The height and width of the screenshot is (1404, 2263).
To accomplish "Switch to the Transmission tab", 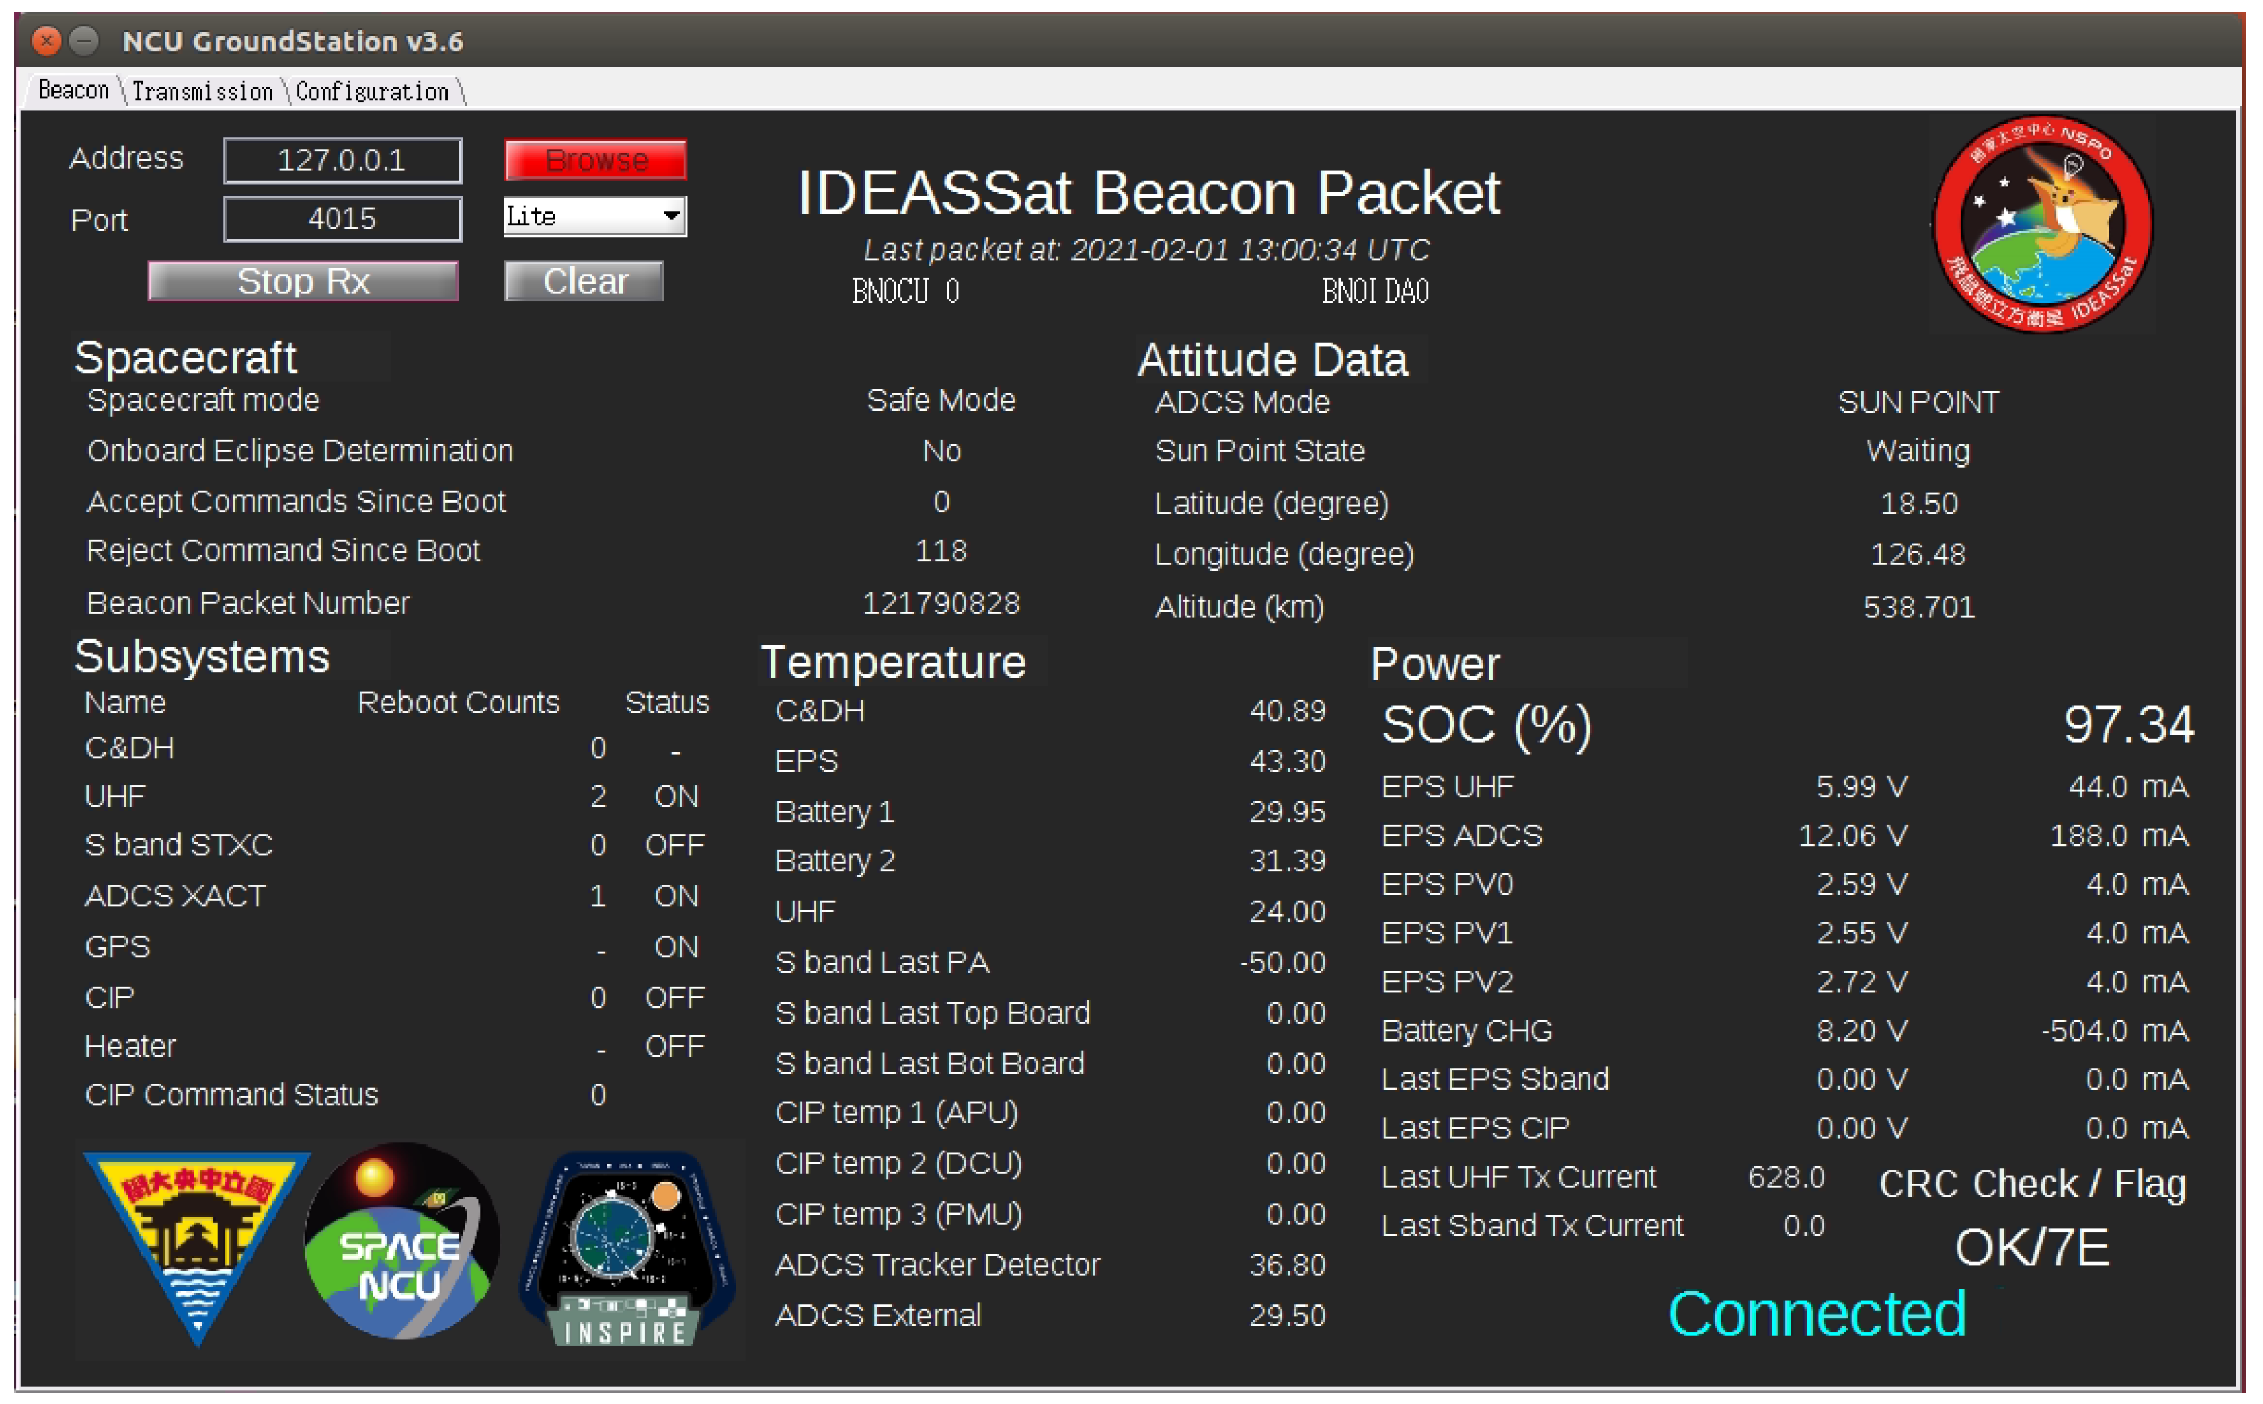I will [201, 91].
